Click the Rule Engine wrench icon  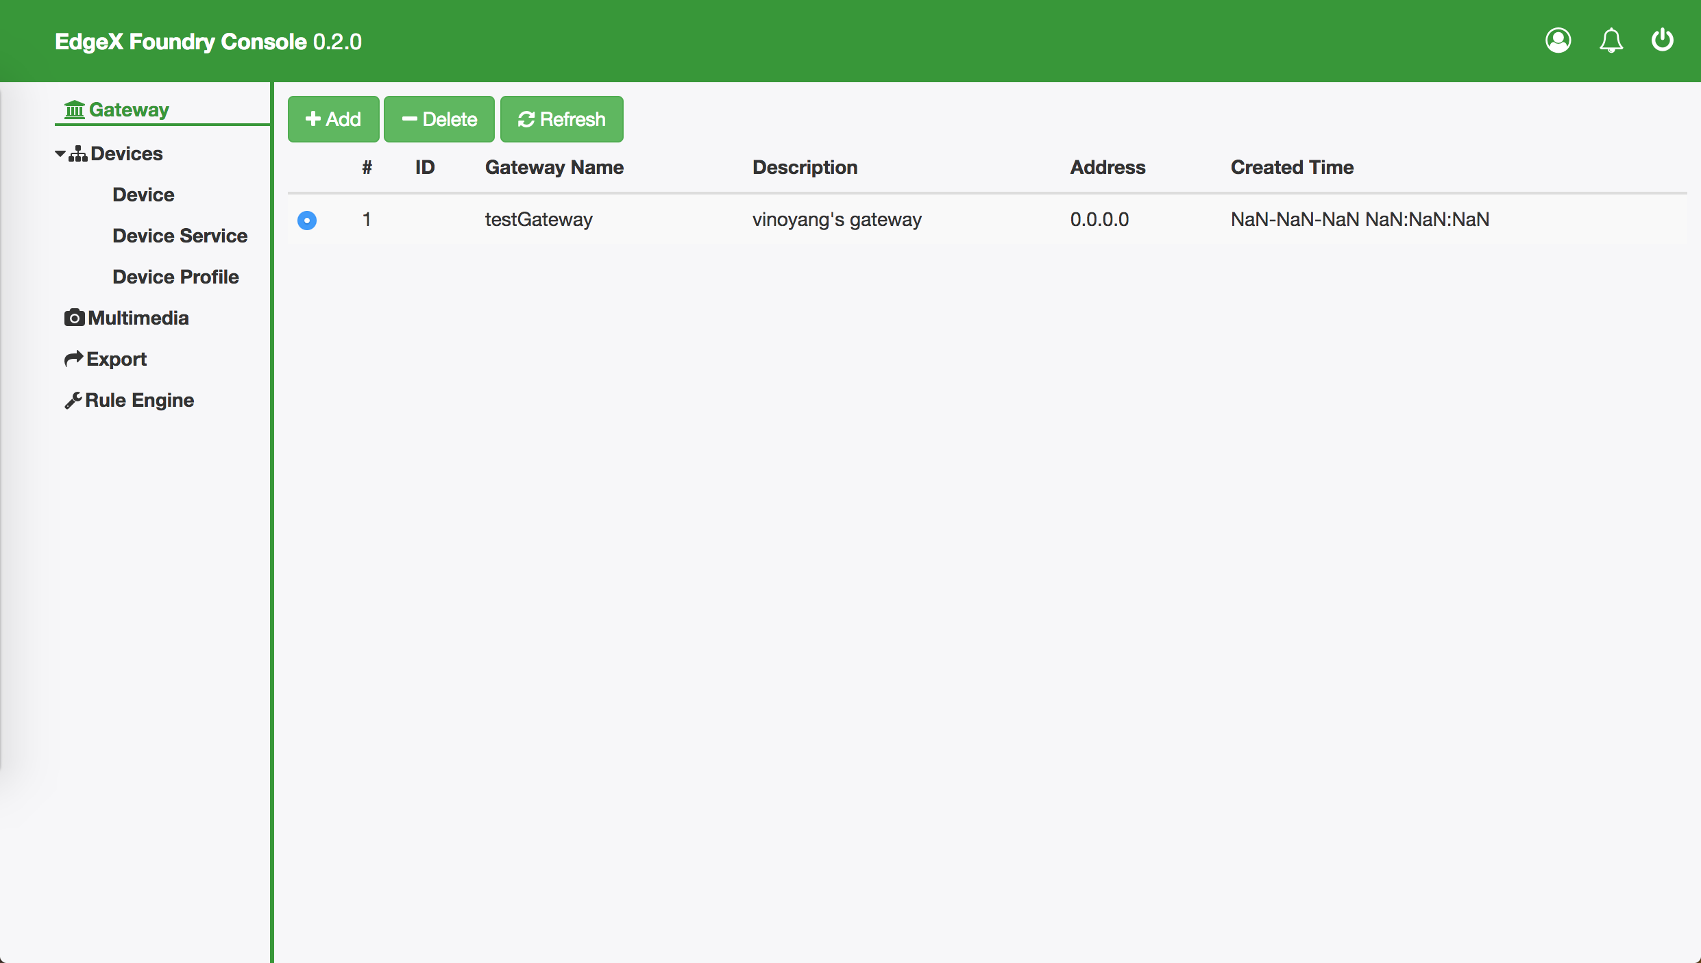coord(73,400)
